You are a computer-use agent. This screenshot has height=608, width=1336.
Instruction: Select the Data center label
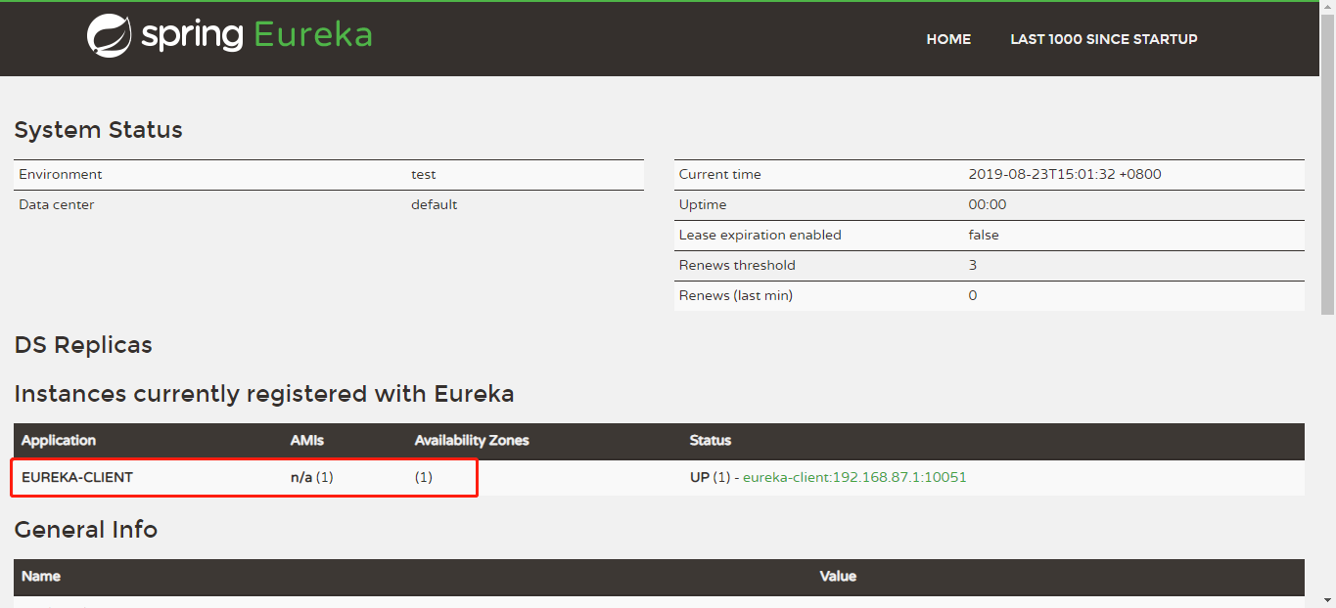(57, 204)
